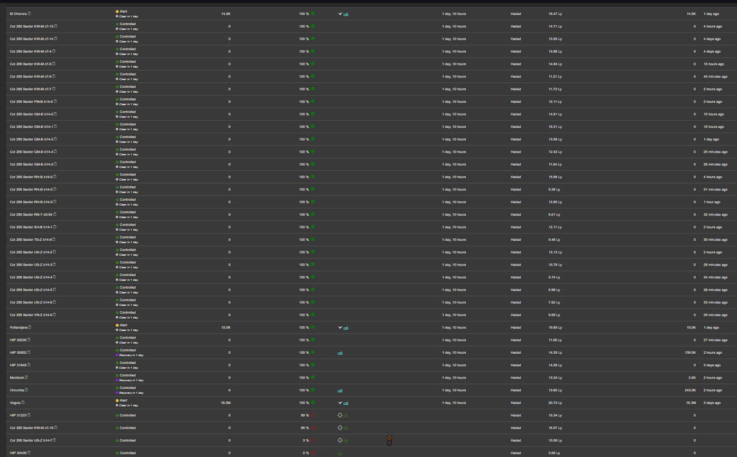
Task: Select the 9.01 Ly distance value
Action: (555, 214)
